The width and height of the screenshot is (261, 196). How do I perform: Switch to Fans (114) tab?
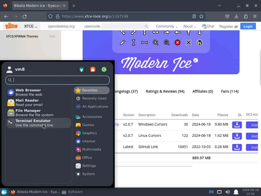(230, 91)
